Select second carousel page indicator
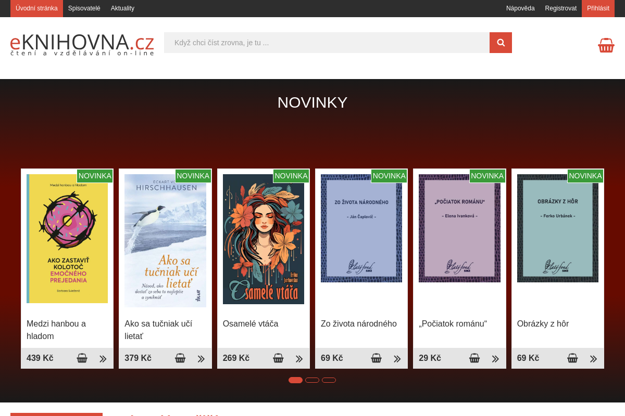The height and width of the screenshot is (416, 625). pos(312,380)
